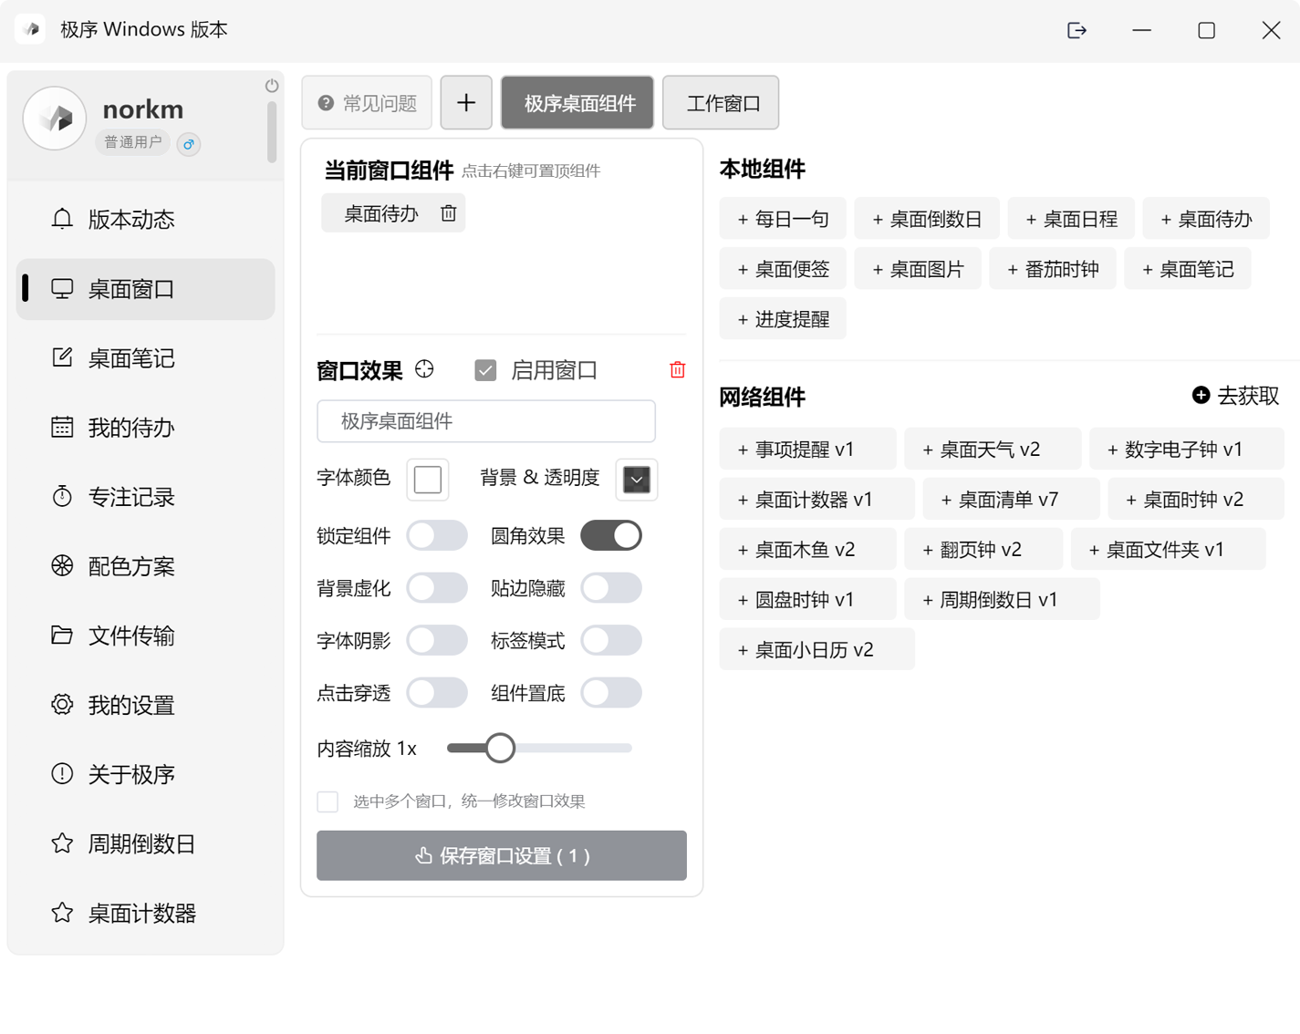Screen dimensions: 1300x1034
Task: Add the 桌面木鱼 v2 network component
Action: point(807,549)
